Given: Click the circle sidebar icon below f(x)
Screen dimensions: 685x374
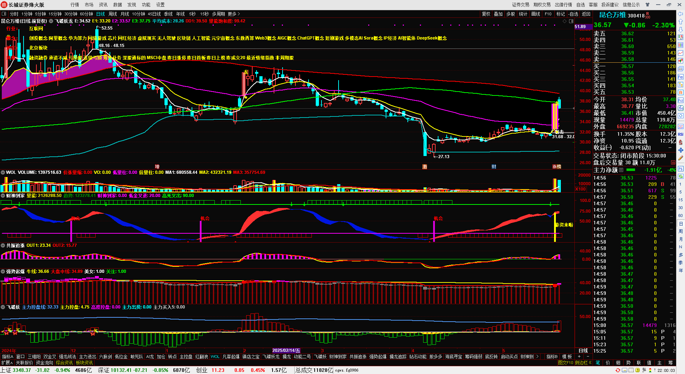Looking at the screenshot, I should point(681,116).
